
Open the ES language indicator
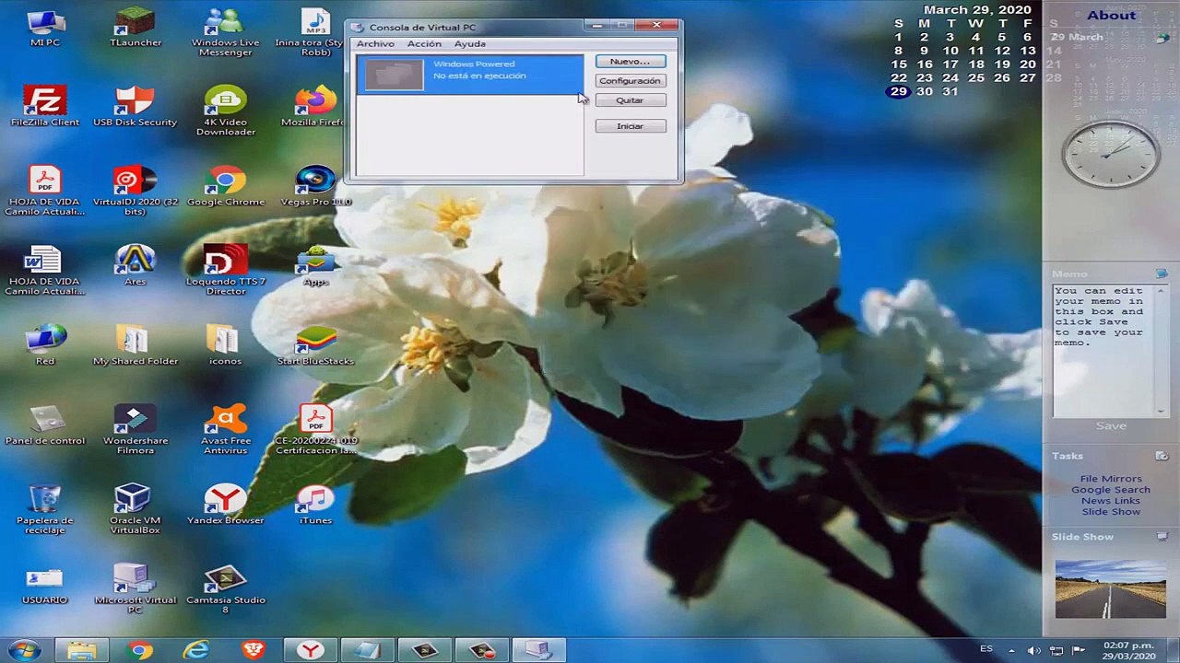click(x=986, y=649)
